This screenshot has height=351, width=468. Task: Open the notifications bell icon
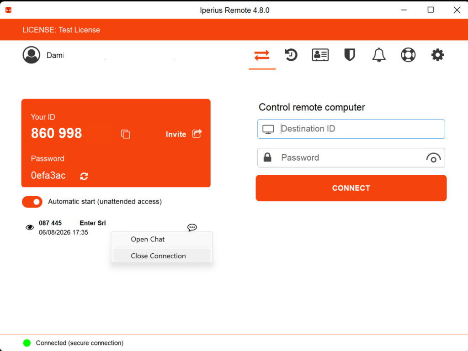tap(379, 55)
